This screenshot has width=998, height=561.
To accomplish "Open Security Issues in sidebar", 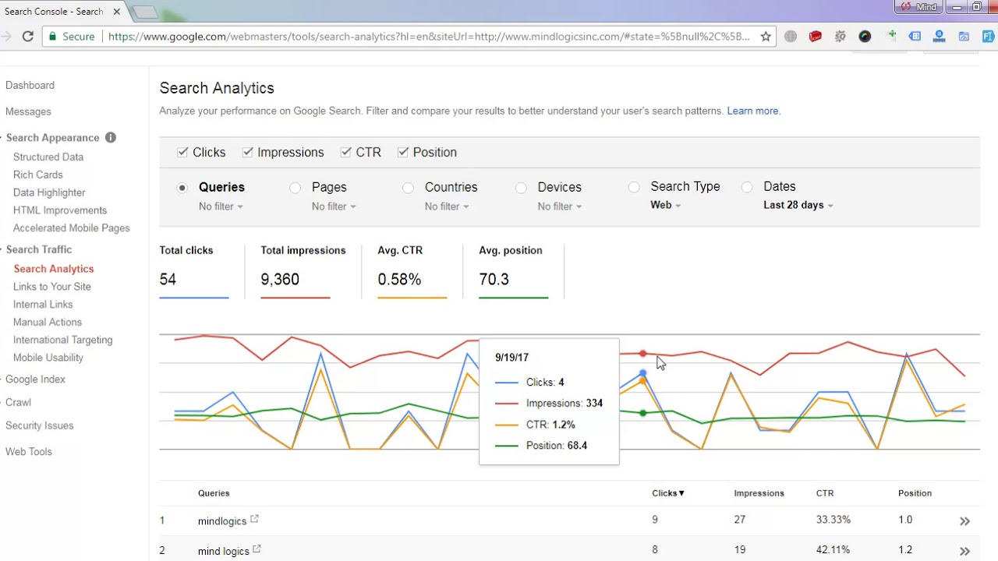I will point(39,425).
